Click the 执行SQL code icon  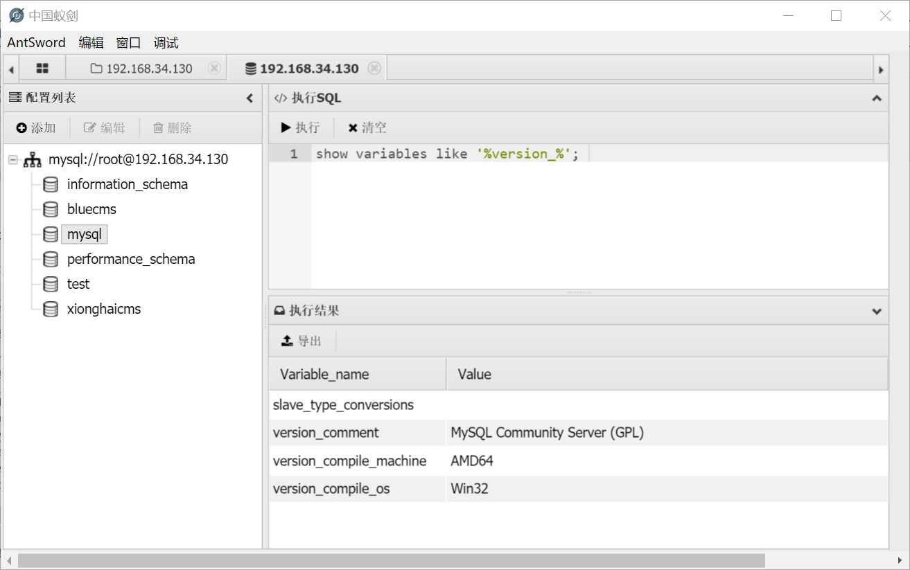(x=280, y=98)
